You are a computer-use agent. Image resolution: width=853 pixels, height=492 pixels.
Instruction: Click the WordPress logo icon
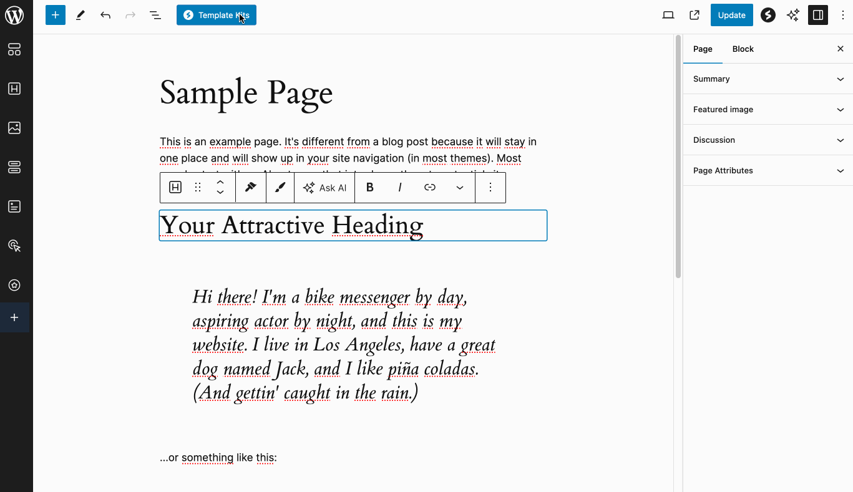click(x=14, y=16)
